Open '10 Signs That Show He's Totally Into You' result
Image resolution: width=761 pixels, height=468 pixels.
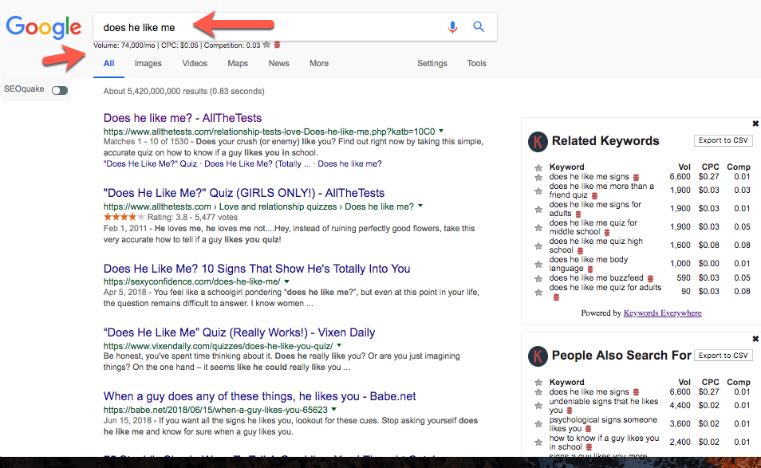(257, 269)
